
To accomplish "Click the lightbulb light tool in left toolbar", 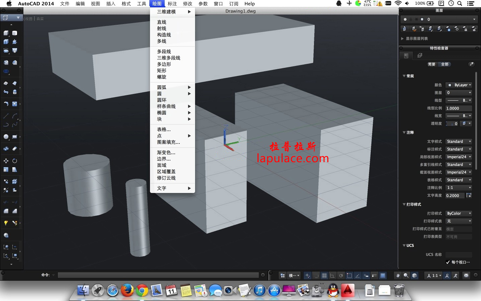I will click(x=6, y=223).
